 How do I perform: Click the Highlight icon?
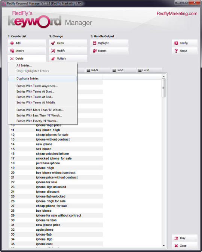(x=95, y=43)
